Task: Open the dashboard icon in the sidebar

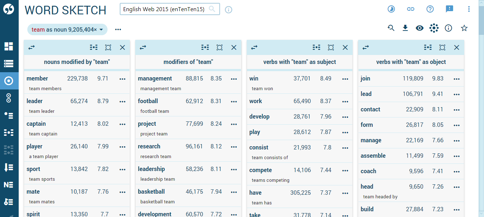Action: 9,46
